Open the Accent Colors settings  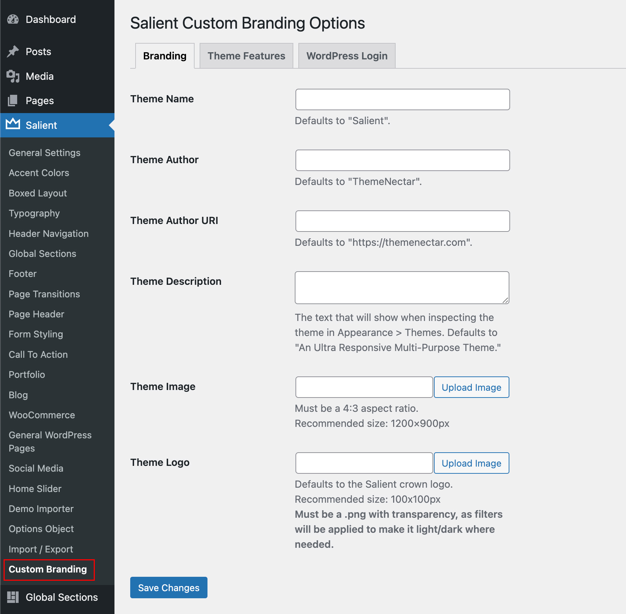(39, 173)
